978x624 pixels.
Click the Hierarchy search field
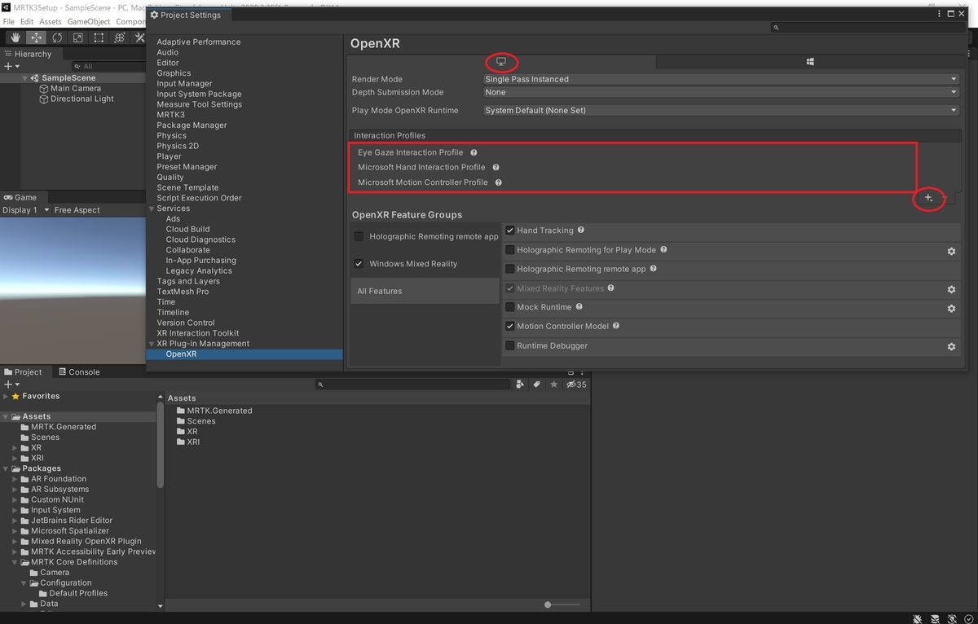coord(108,67)
